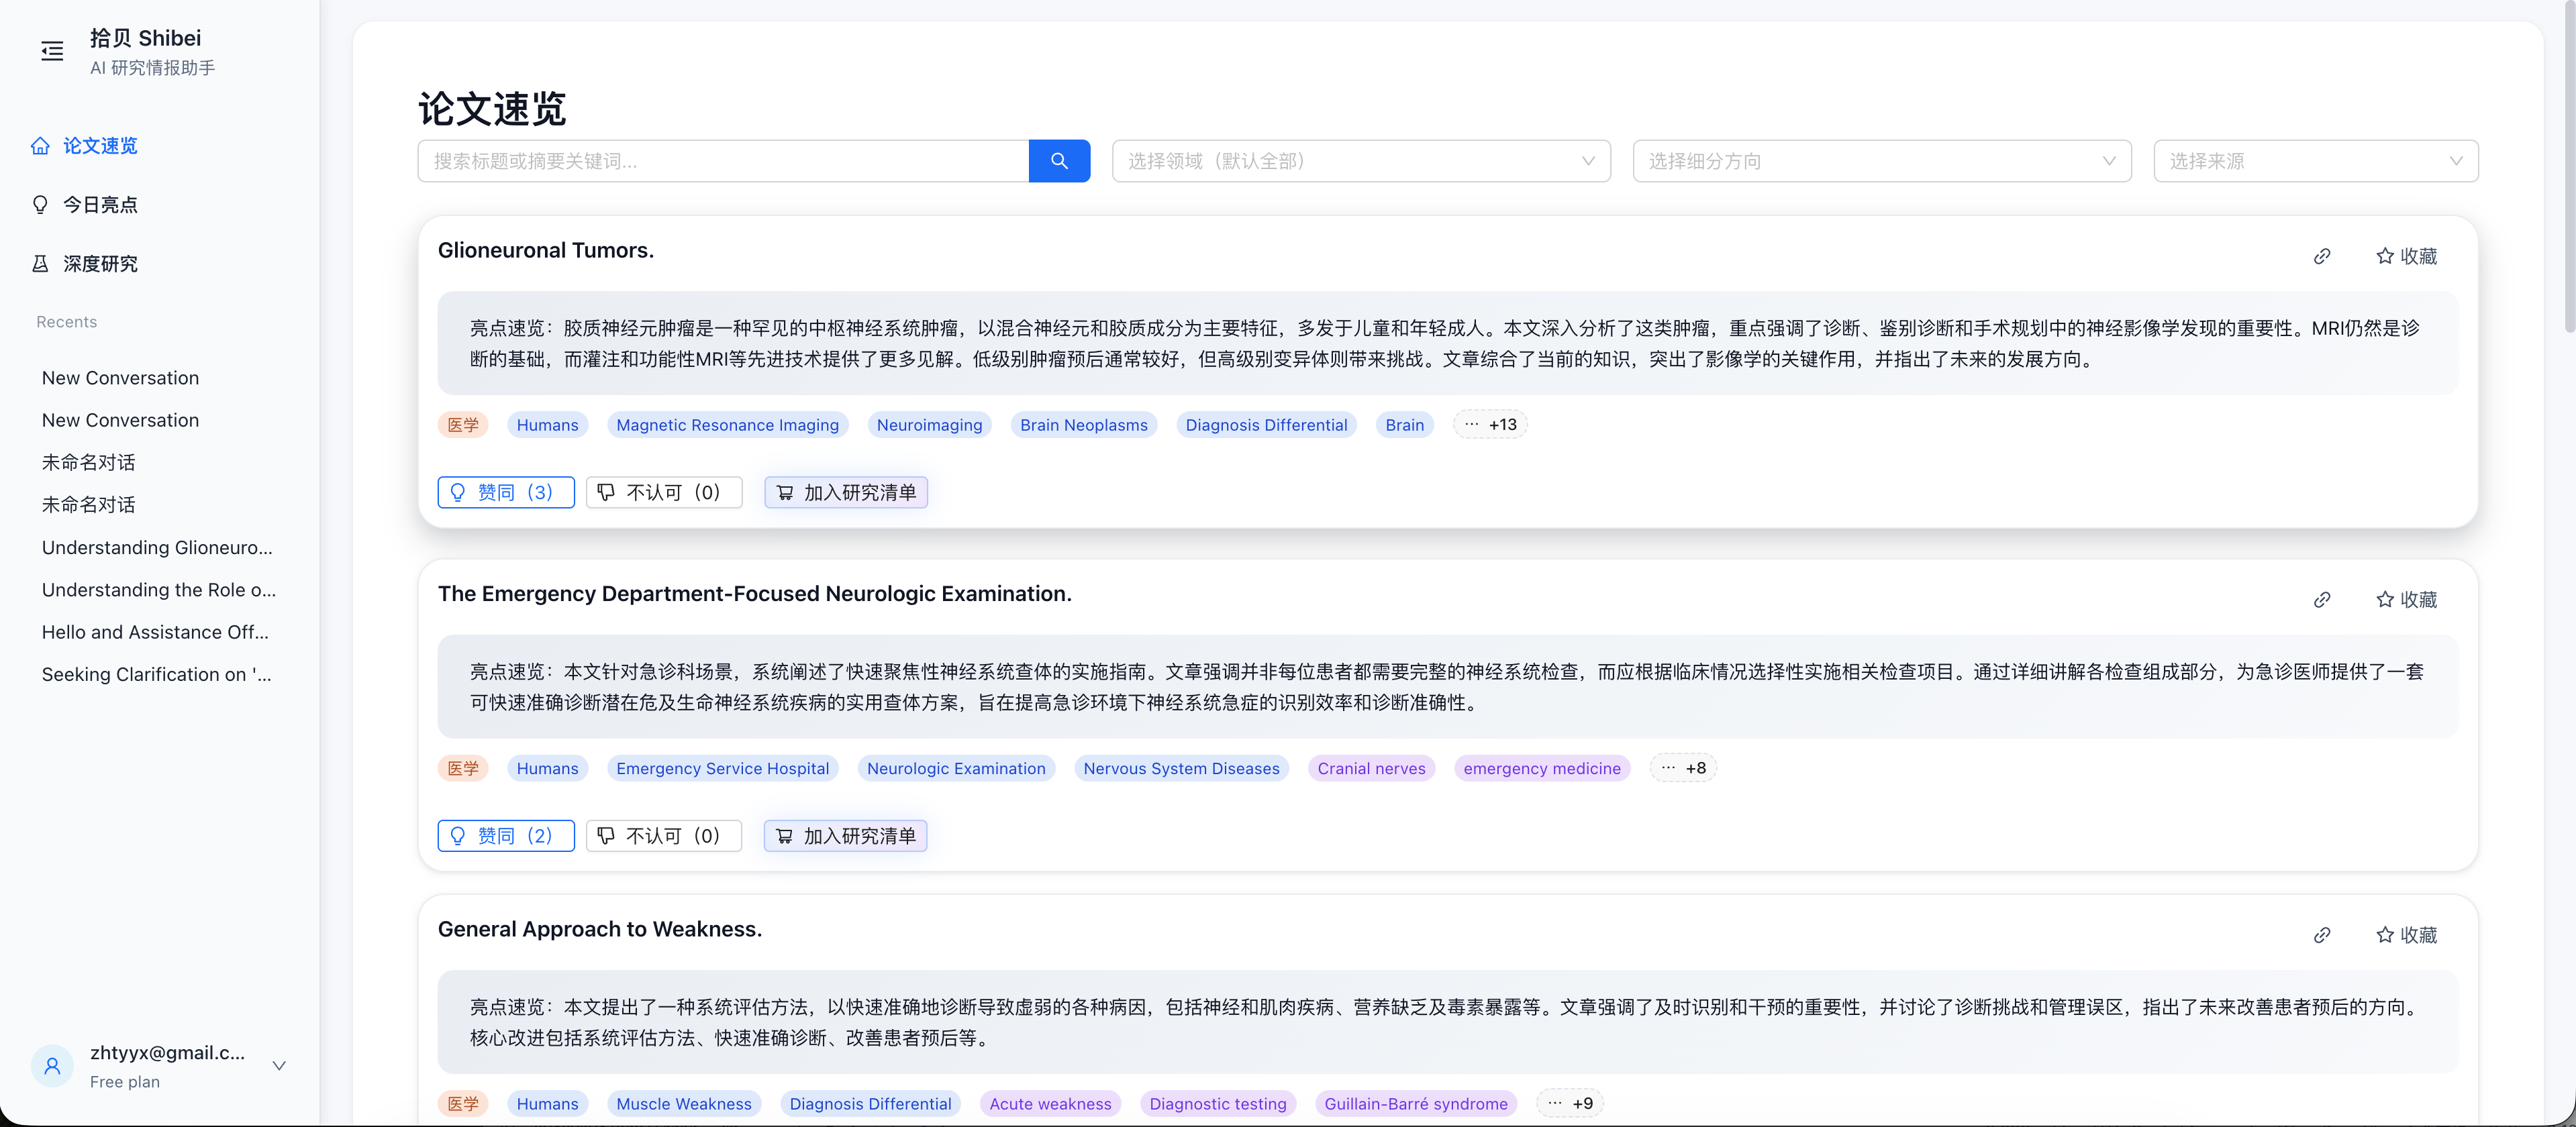
Task: Copy link icon for General Approach to Weakness
Action: (2322, 935)
